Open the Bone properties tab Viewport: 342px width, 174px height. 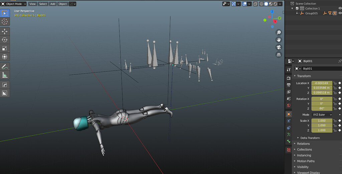(289, 141)
